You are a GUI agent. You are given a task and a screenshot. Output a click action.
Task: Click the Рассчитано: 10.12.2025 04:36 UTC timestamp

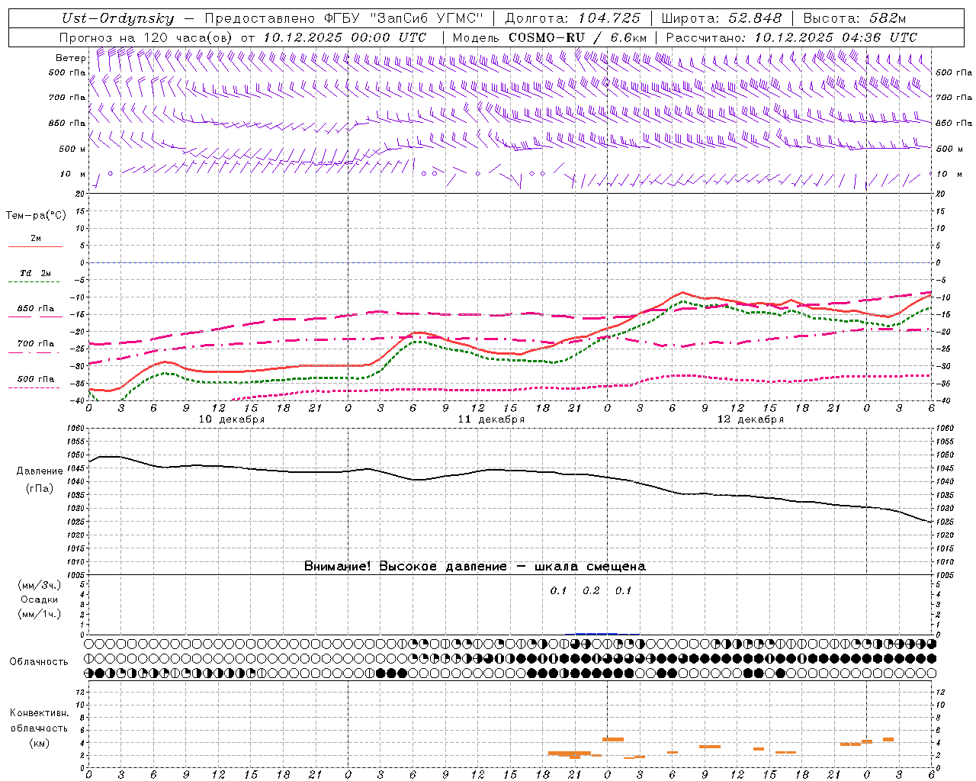[x=791, y=37]
